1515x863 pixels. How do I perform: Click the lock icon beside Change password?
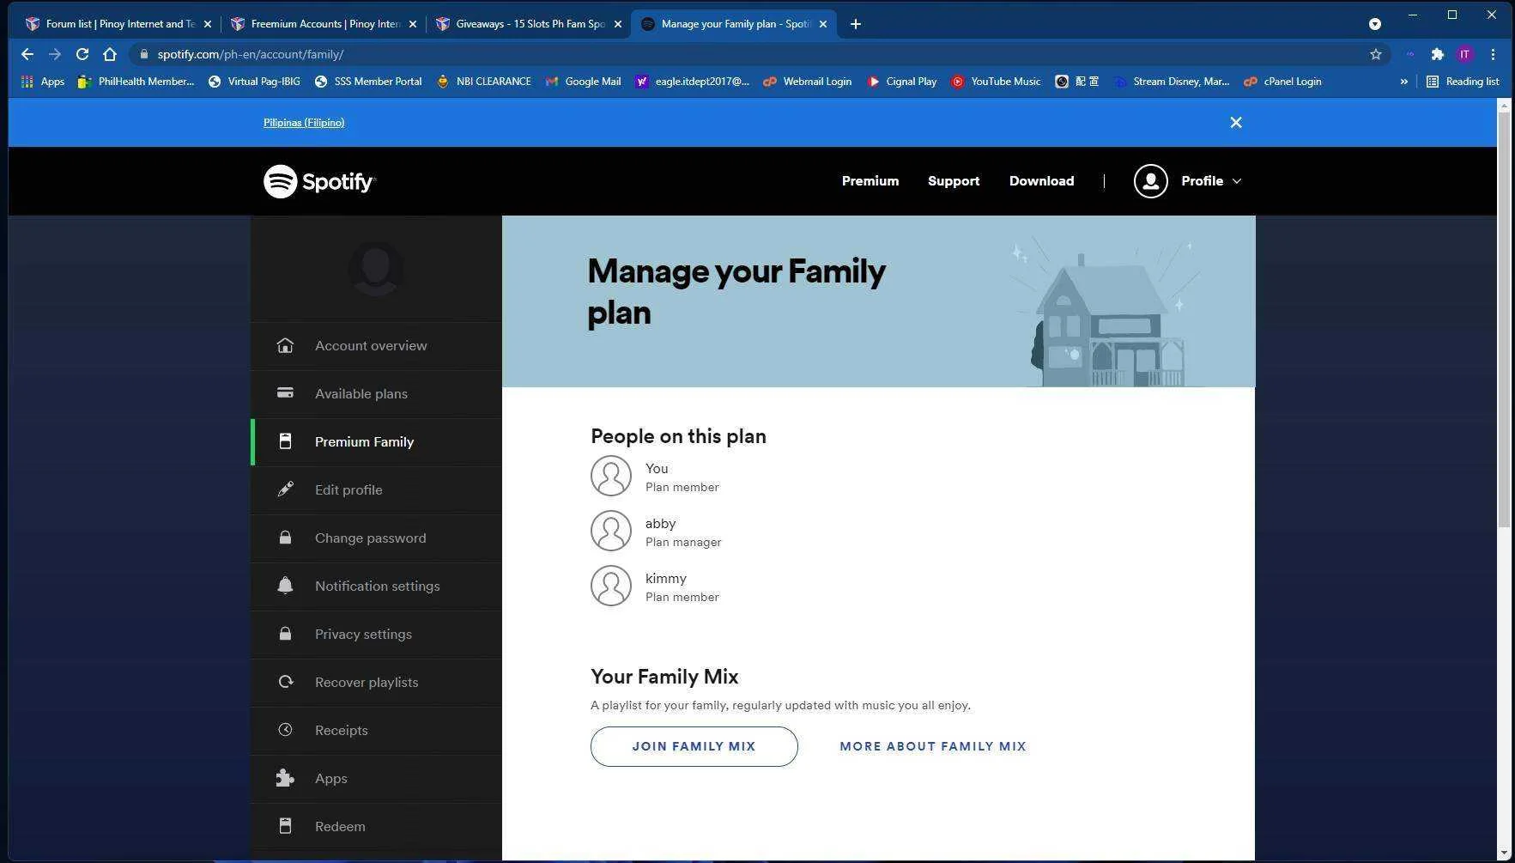285,538
